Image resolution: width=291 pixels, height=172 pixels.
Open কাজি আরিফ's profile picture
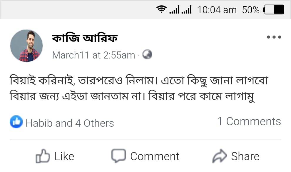[26, 46]
